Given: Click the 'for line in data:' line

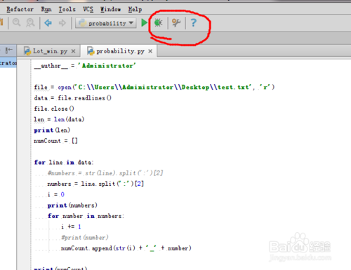Looking at the screenshot, I should [64, 162].
